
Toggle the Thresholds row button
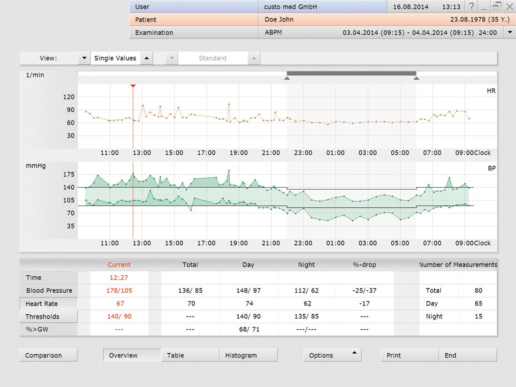pos(48,317)
